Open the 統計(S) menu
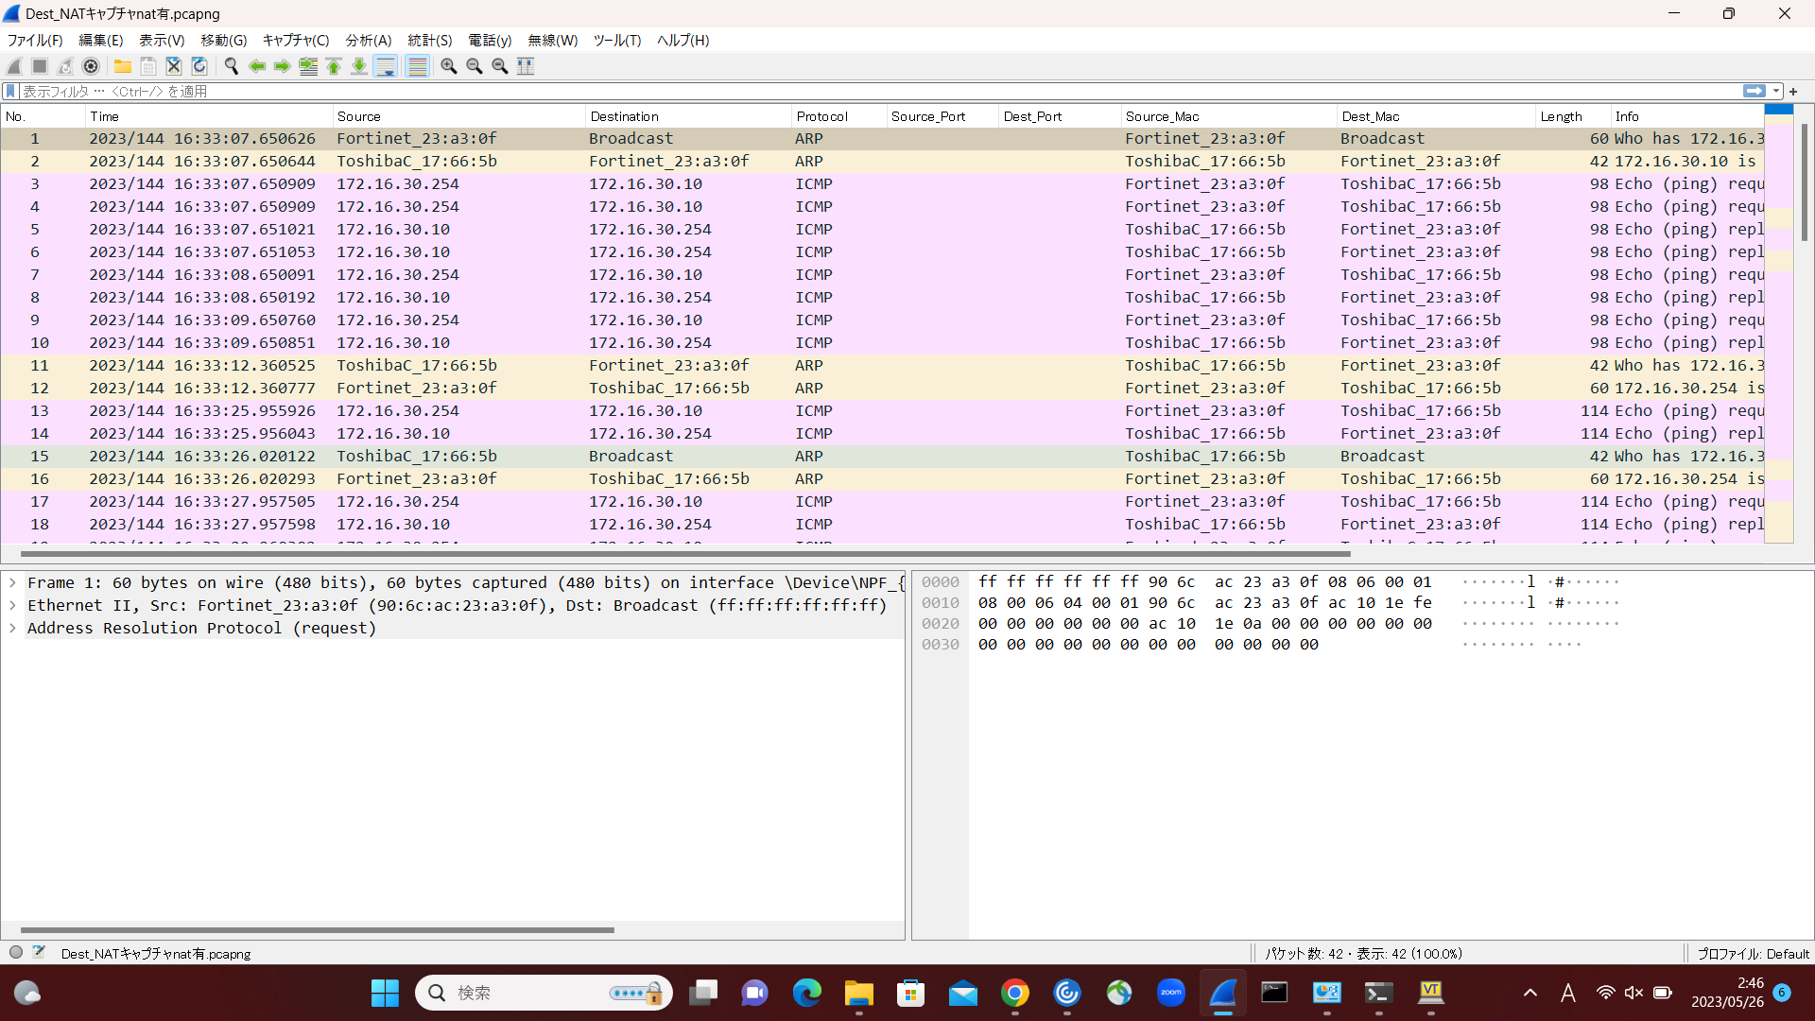Image resolution: width=1815 pixels, height=1021 pixels. pos(429,40)
